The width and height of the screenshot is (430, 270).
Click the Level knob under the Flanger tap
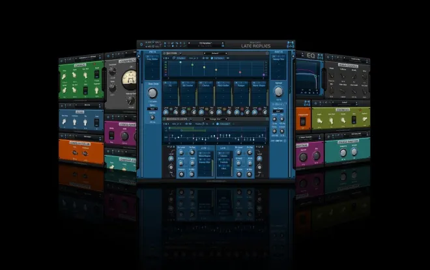(237, 113)
